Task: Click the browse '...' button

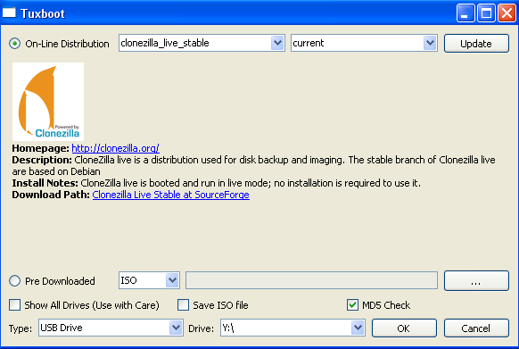Action: point(476,281)
